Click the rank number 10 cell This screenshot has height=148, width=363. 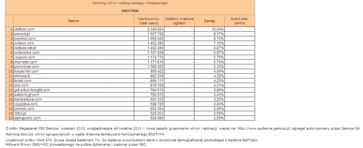(9, 71)
